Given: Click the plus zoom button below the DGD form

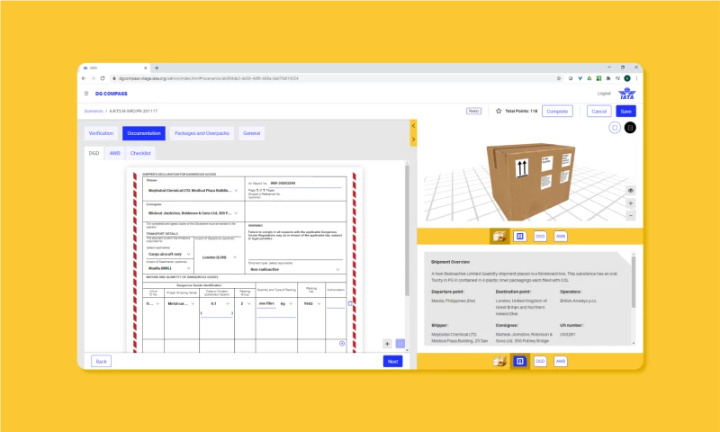Looking at the screenshot, I should point(387,344).
